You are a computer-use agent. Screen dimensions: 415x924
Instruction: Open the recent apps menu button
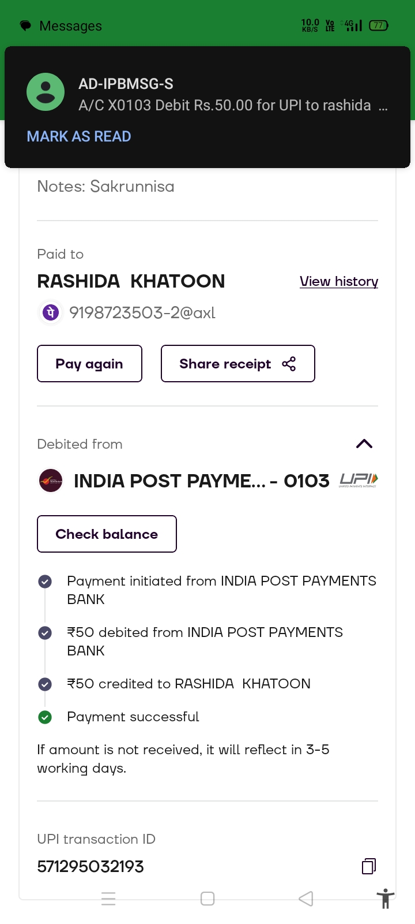pyautogui.click(x=108, y=899)
